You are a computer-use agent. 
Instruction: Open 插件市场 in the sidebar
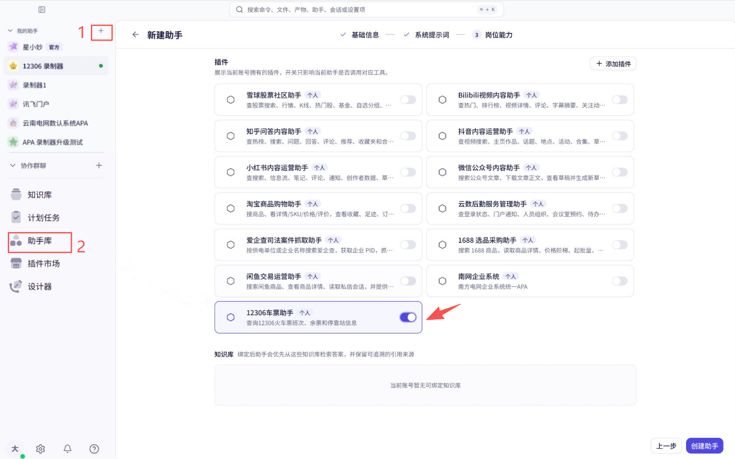[x=44, y=264]
